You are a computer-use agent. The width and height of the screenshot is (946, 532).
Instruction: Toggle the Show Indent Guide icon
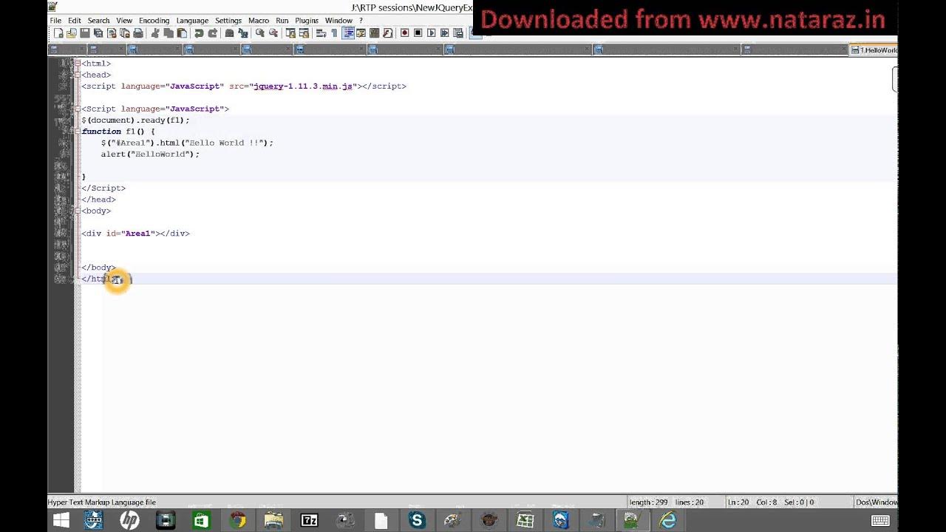pyautogui.click(x=348, y=33)
